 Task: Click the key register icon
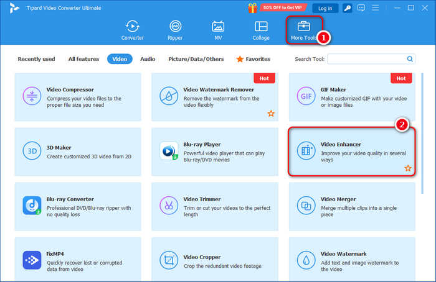click(347, 8)
